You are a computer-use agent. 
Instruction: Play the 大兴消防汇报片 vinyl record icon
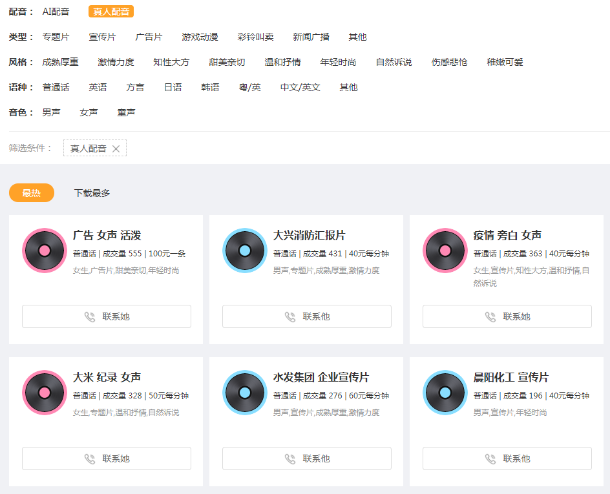[x=245, y=251]
